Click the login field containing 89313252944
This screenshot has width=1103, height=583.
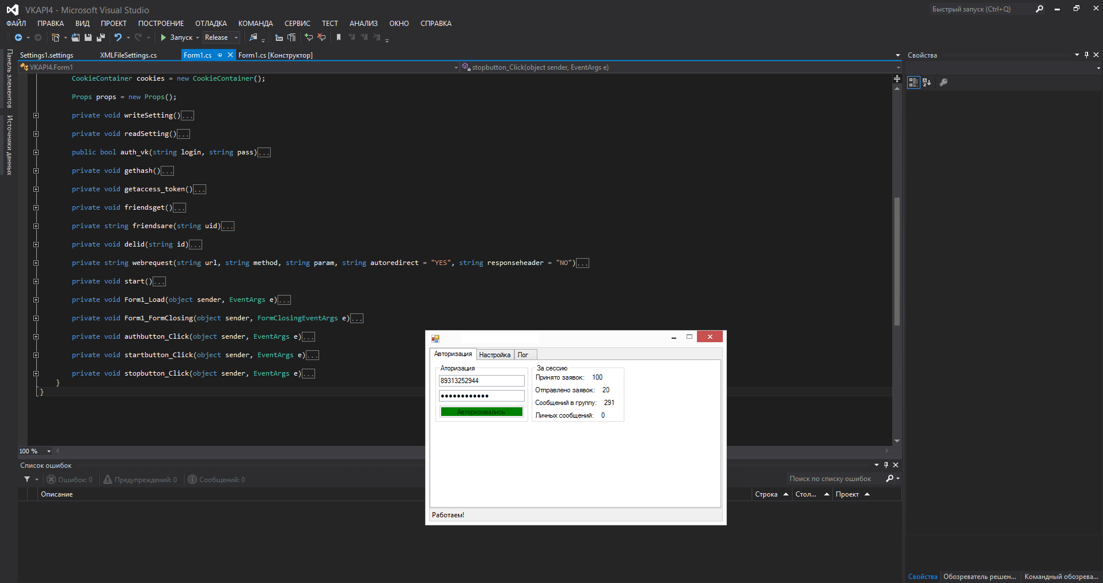[x=482, y=381]
